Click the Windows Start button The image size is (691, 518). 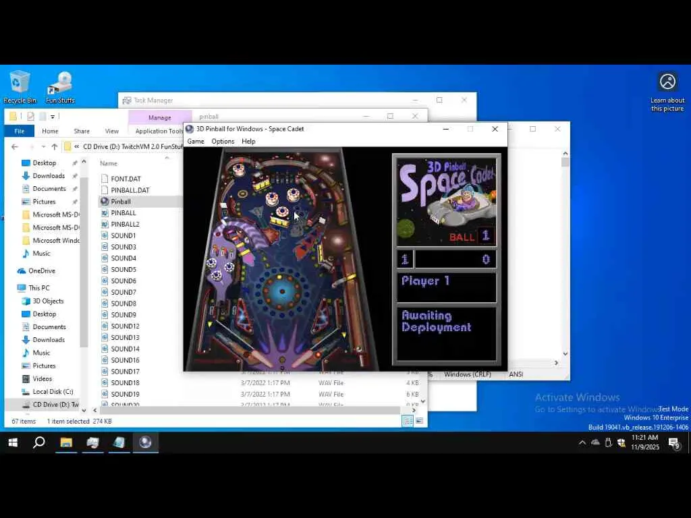click(13, 442)
